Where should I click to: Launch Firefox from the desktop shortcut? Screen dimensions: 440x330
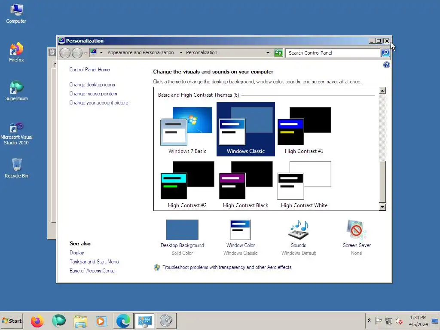pos(16,52)
